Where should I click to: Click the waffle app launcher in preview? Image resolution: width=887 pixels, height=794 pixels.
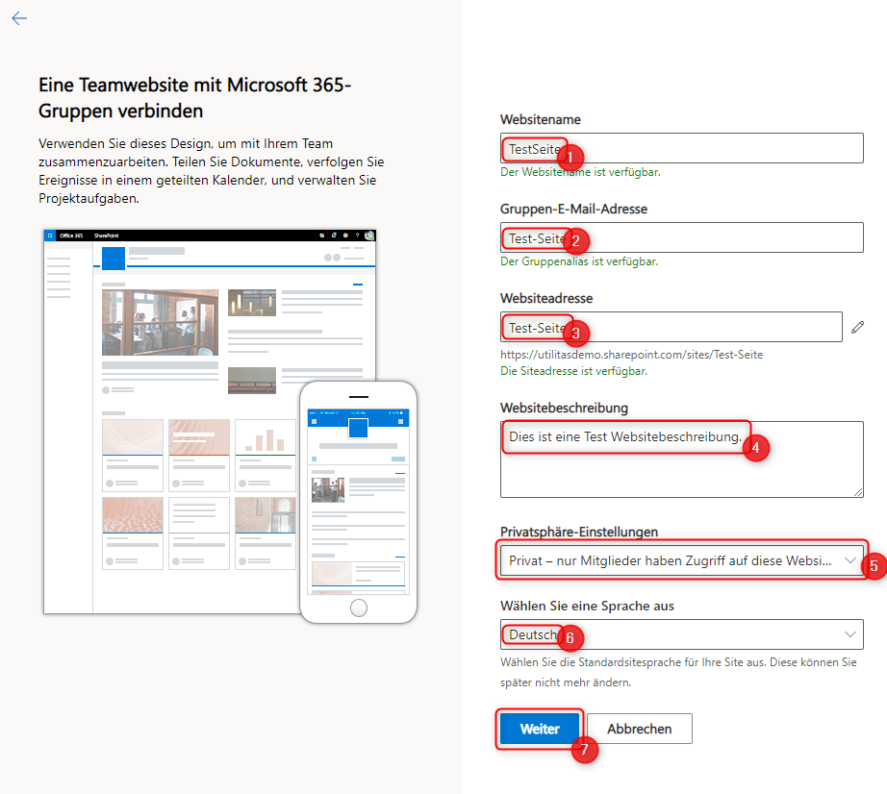click(x=49, y=236)
